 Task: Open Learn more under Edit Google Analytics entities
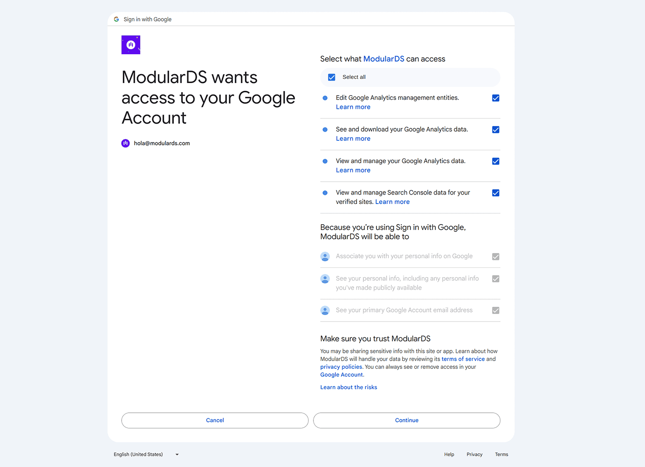(353, 107)
